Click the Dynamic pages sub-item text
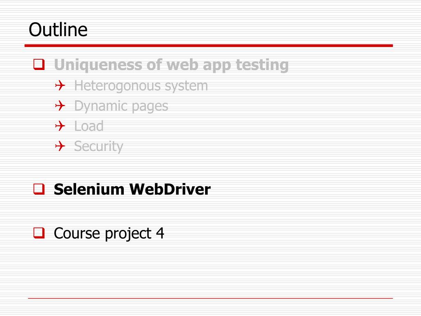Screen dimensions: 421x316 (x=121, y=106)
